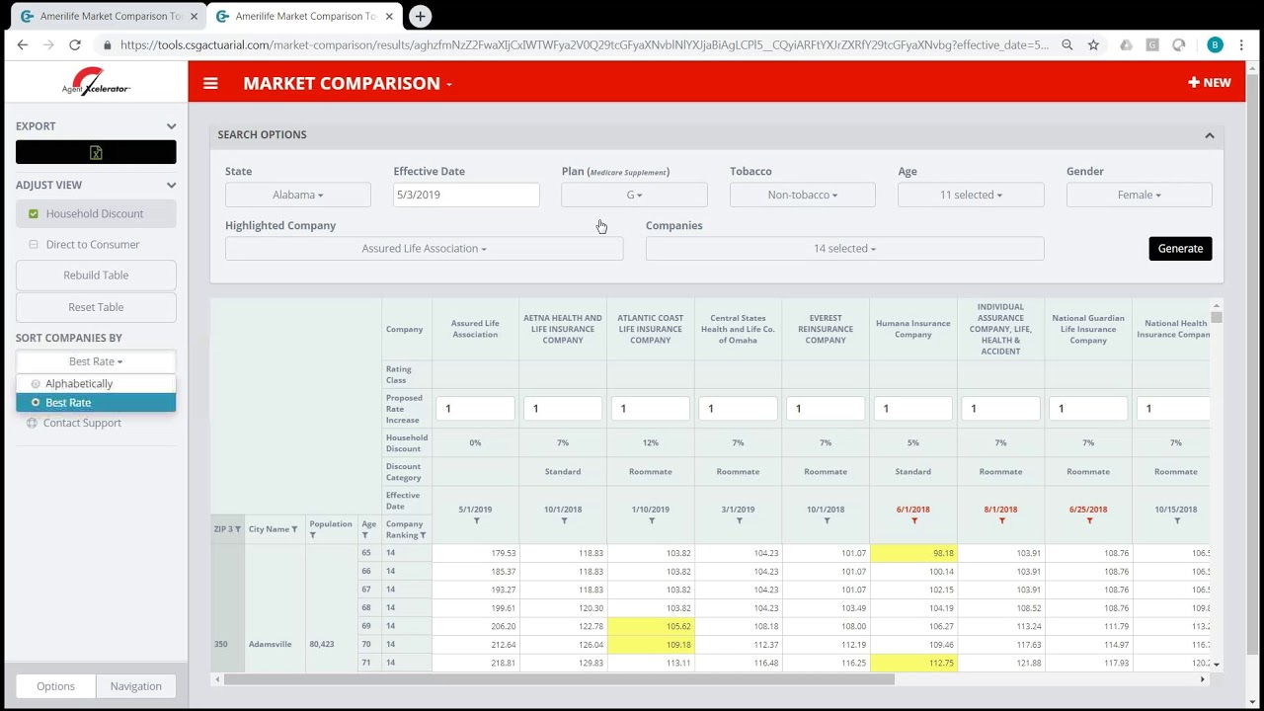Toggle the Household Discount checkbox
The height and width of the screenshot is (711, 1264).
pyautogui.click(x=34, y=213)
